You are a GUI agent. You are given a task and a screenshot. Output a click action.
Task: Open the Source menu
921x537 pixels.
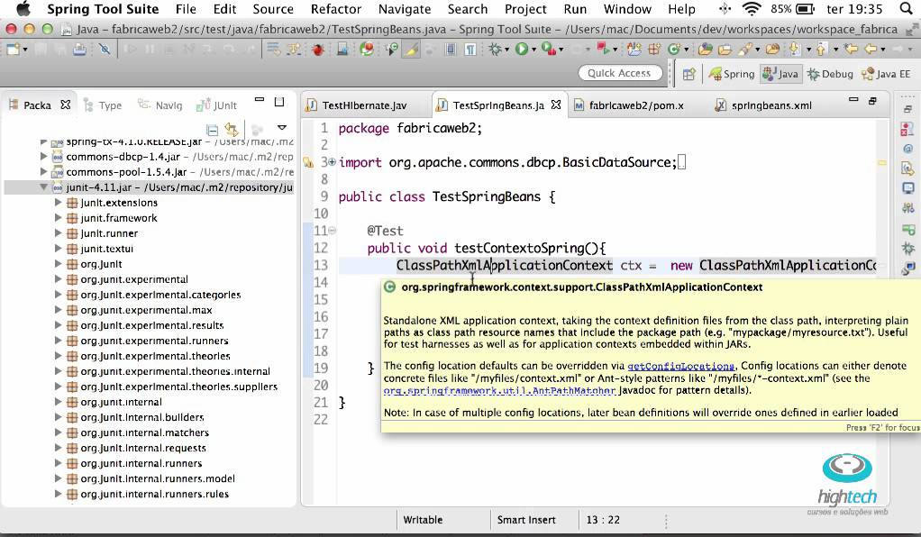click(x=273, y=9)
